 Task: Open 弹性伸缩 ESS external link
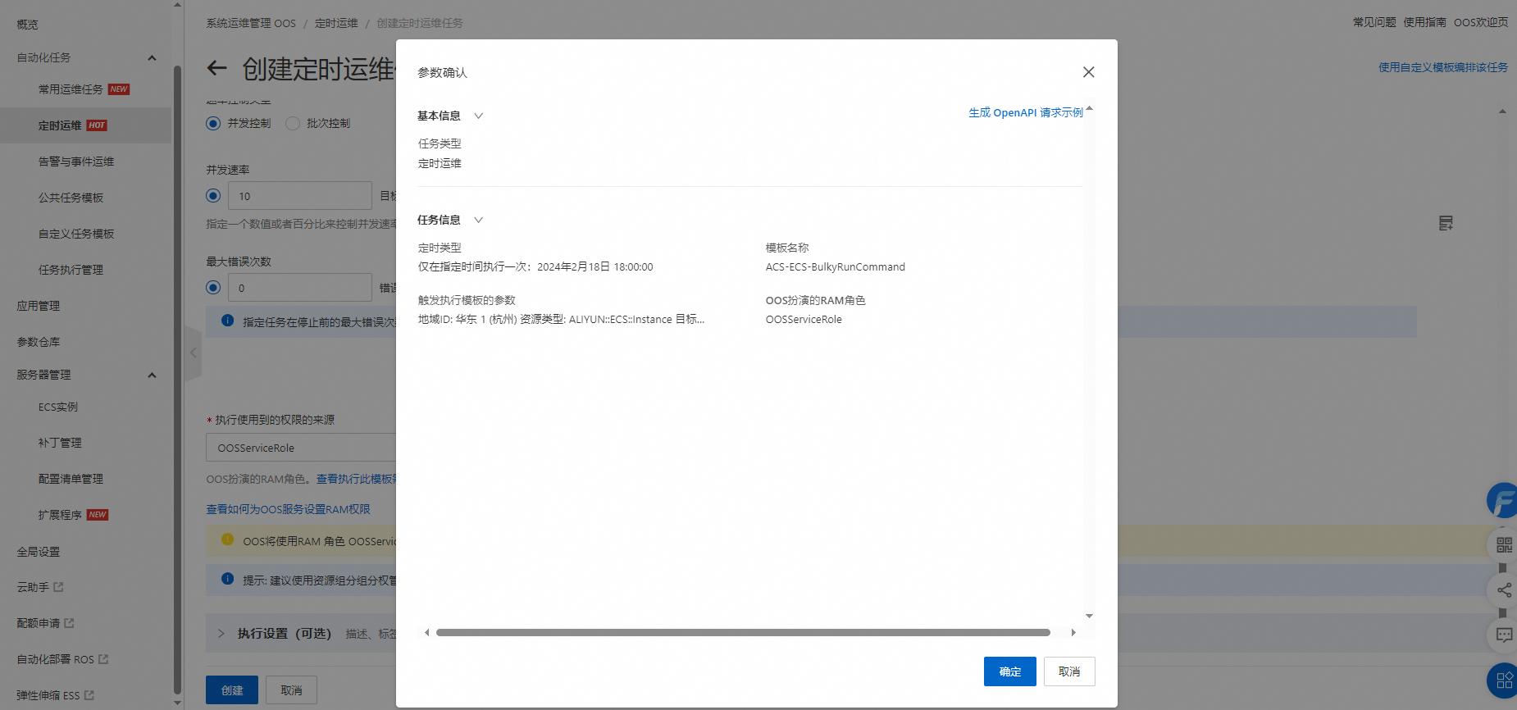(55, 695)
